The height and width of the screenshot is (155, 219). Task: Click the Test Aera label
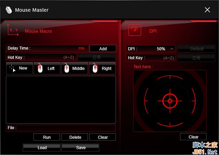(x=143, y=67)
